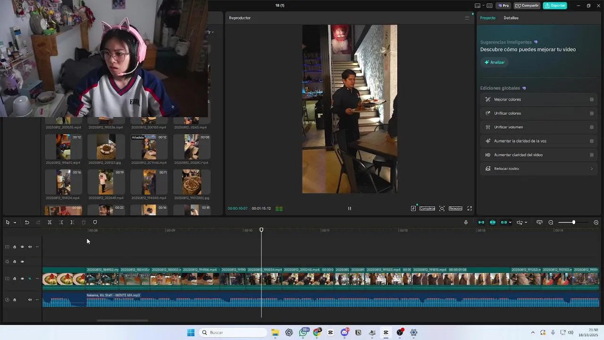Screen dimensions: 604x340
Task: Enable Aumentar la claridad de la voz
Action: point(592,141)
